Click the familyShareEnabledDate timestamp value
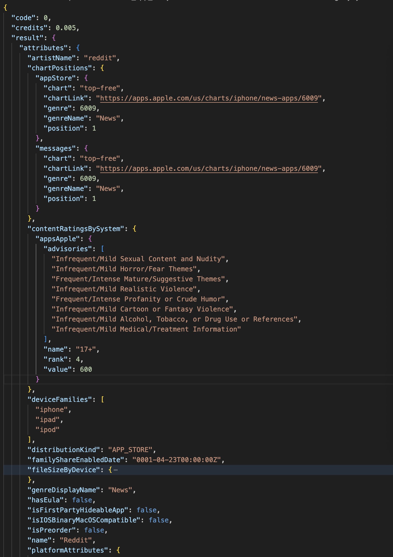Image resolution: width=393 pixels, height=557 pixels. point(177,460)
